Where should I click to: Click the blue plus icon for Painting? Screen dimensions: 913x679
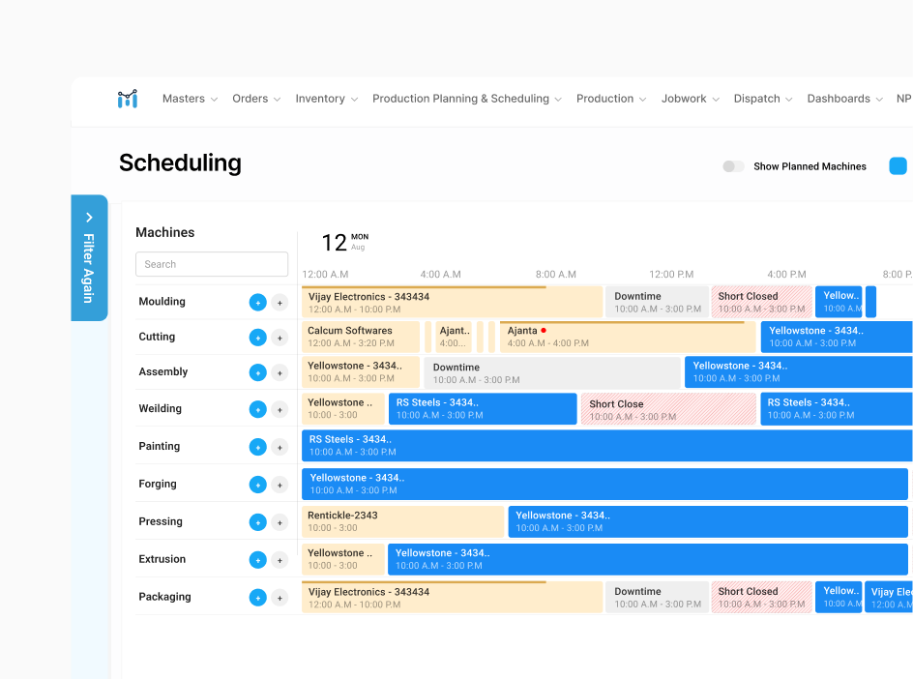click(x=257, y=447)
